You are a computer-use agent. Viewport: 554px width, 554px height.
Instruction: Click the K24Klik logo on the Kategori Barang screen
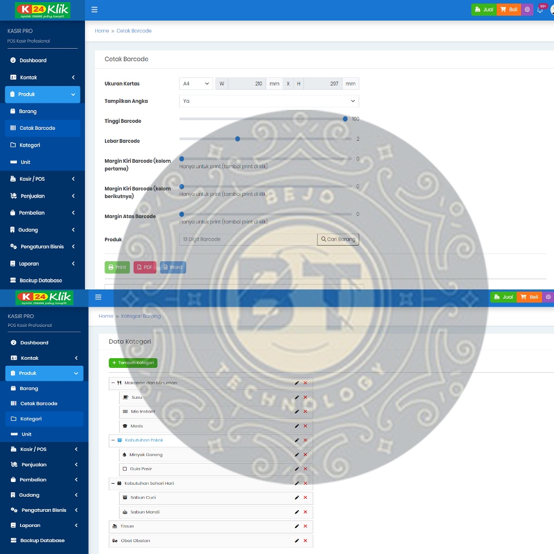[x=44, y=298]
